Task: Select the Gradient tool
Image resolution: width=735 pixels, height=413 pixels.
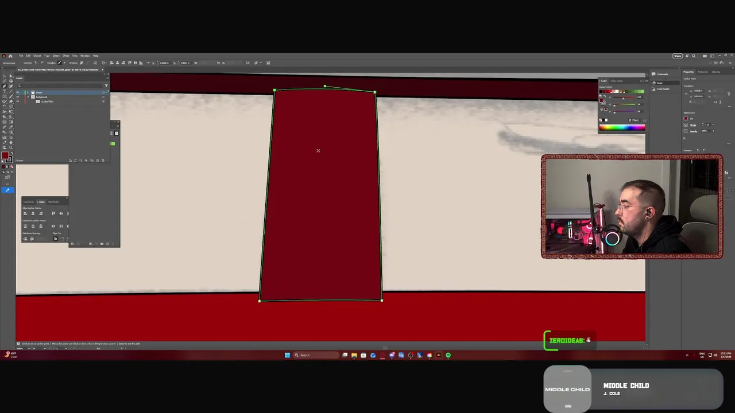Action: 11,122
